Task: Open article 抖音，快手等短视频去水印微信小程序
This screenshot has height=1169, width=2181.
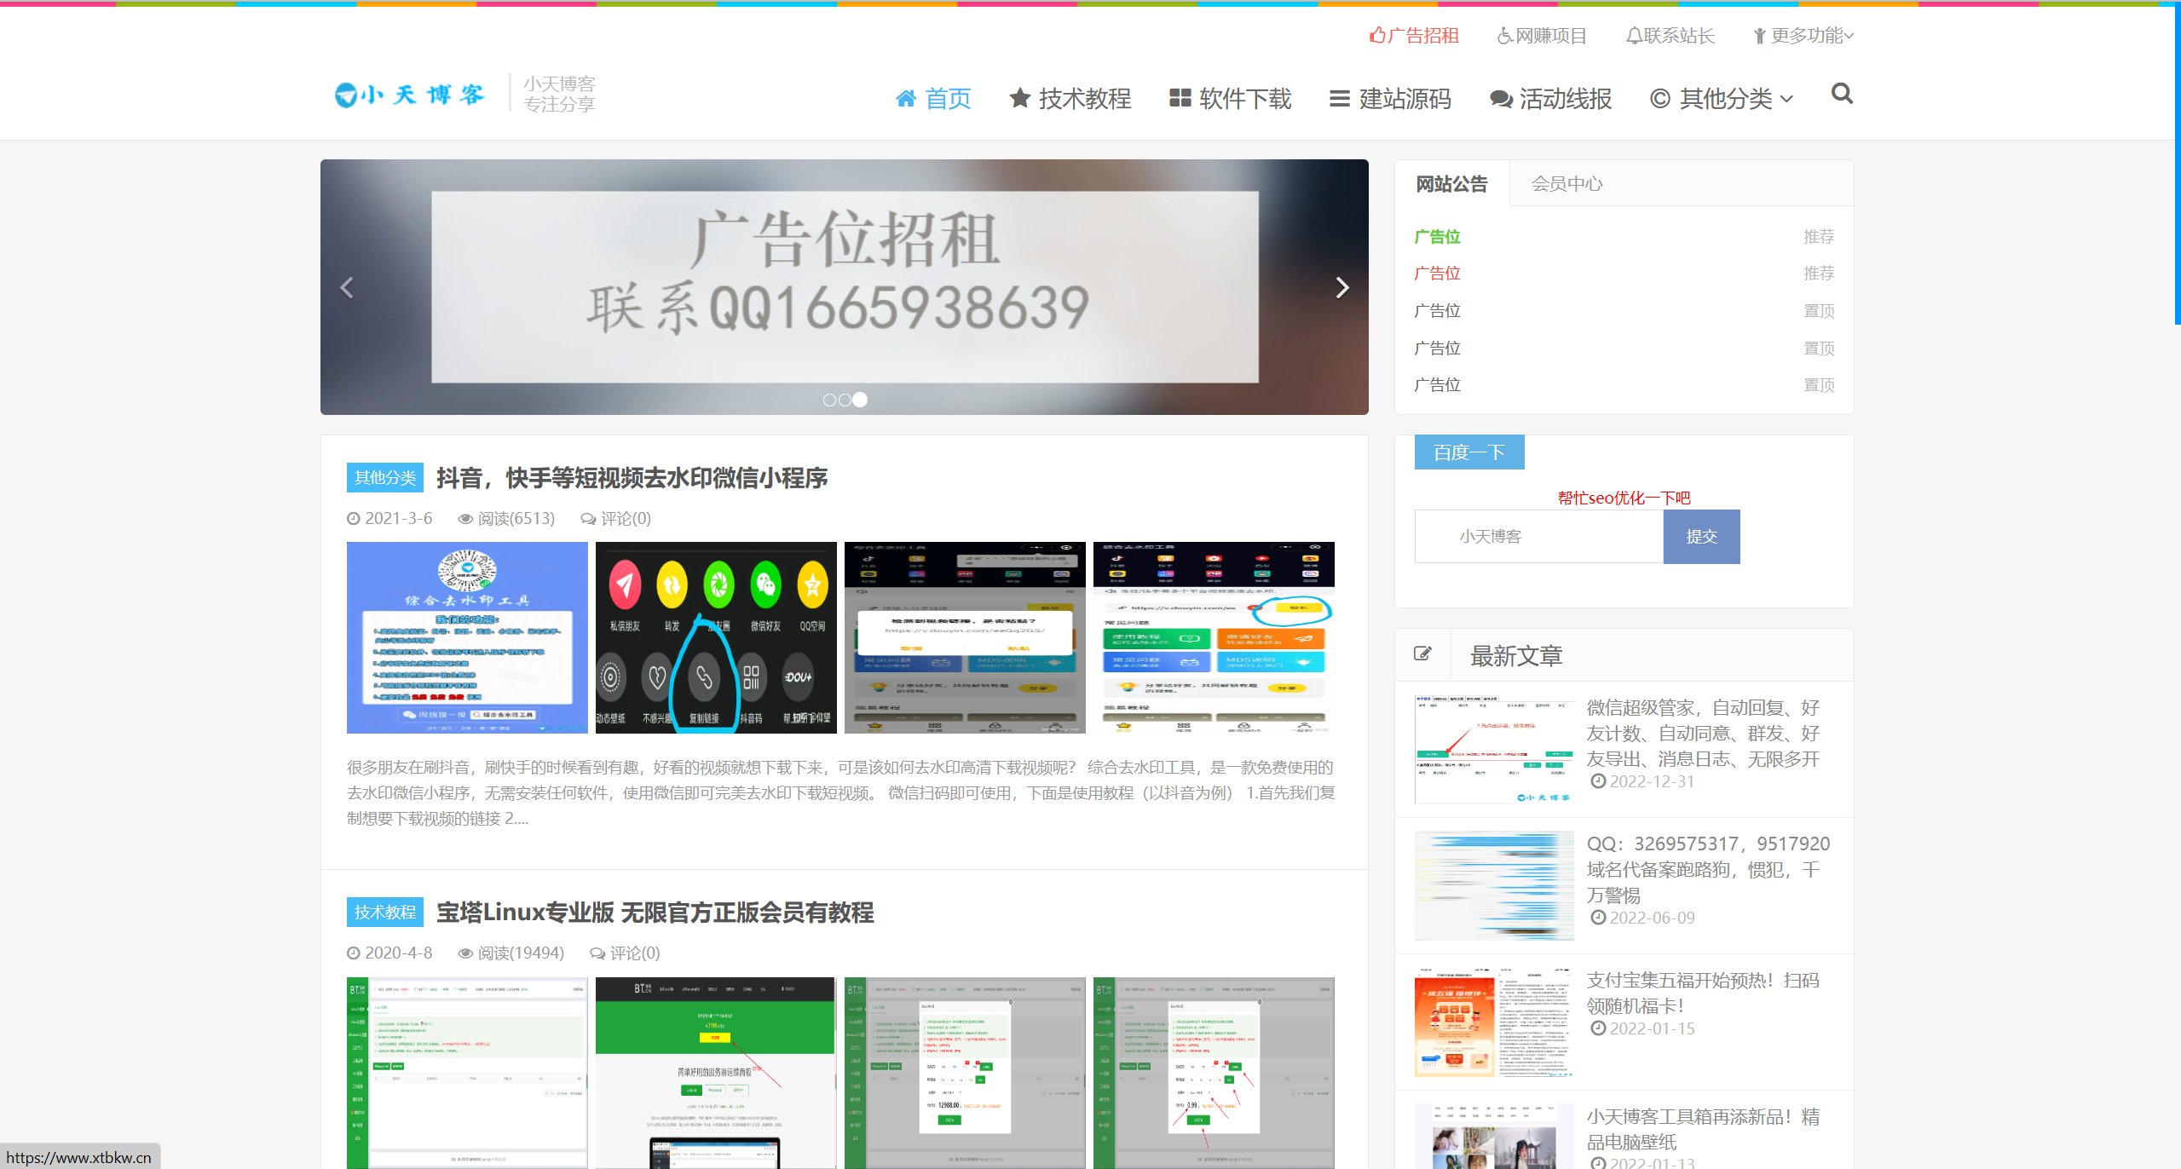Action: click(632, 478)
